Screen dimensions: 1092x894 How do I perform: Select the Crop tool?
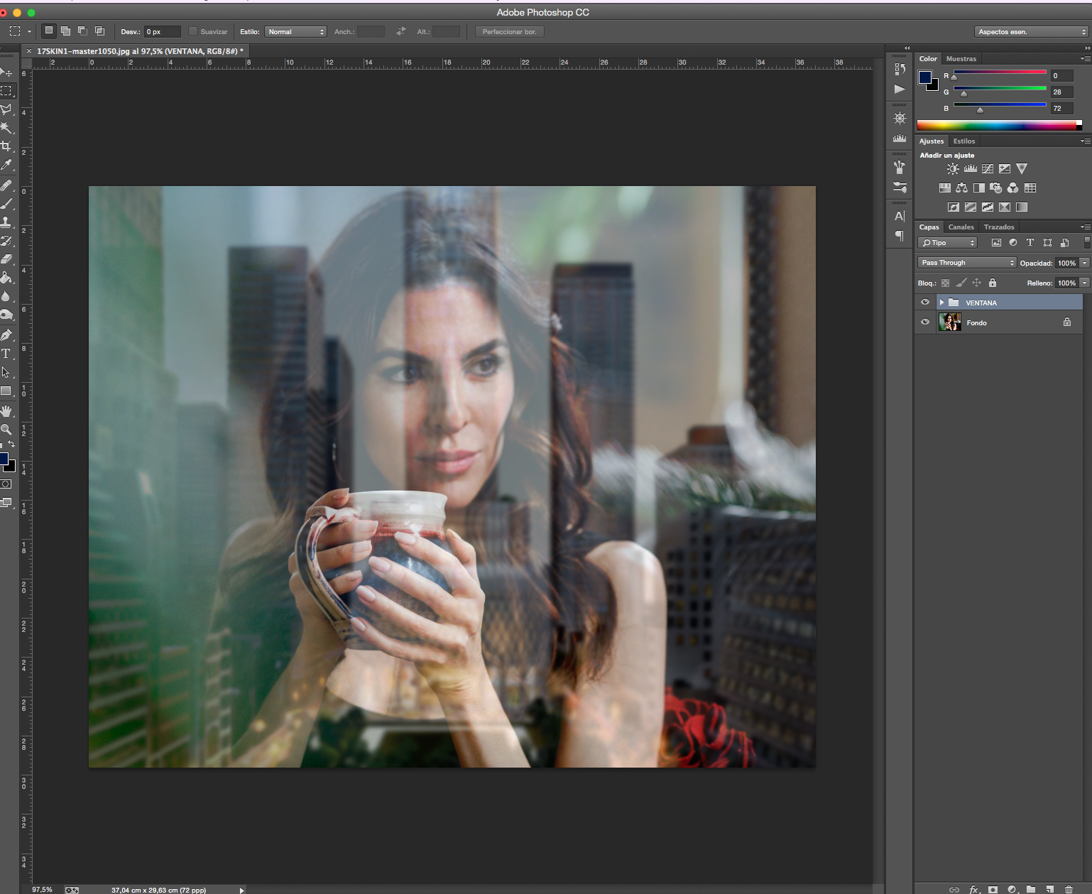6,146
